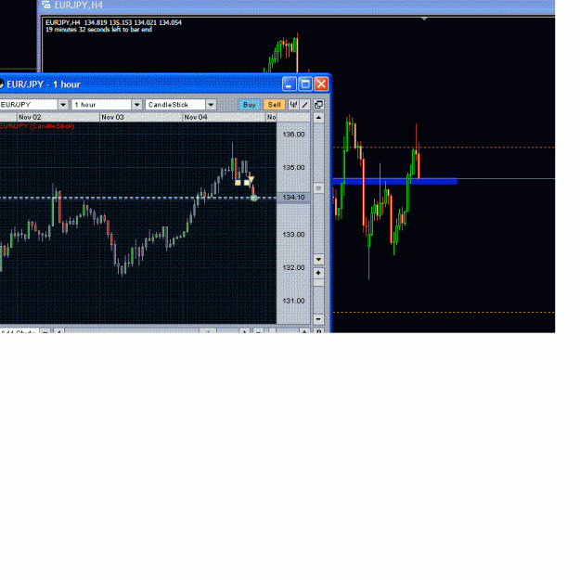Zoom out with the minus button
580x580 pixels.
tap(318, 319)
